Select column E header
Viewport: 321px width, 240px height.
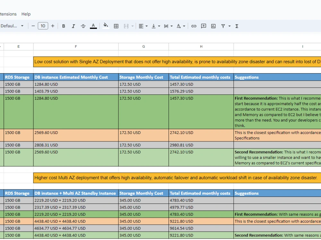coord(19,46)
